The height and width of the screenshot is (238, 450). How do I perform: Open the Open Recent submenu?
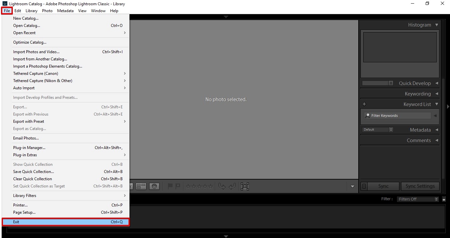point(66,33)
